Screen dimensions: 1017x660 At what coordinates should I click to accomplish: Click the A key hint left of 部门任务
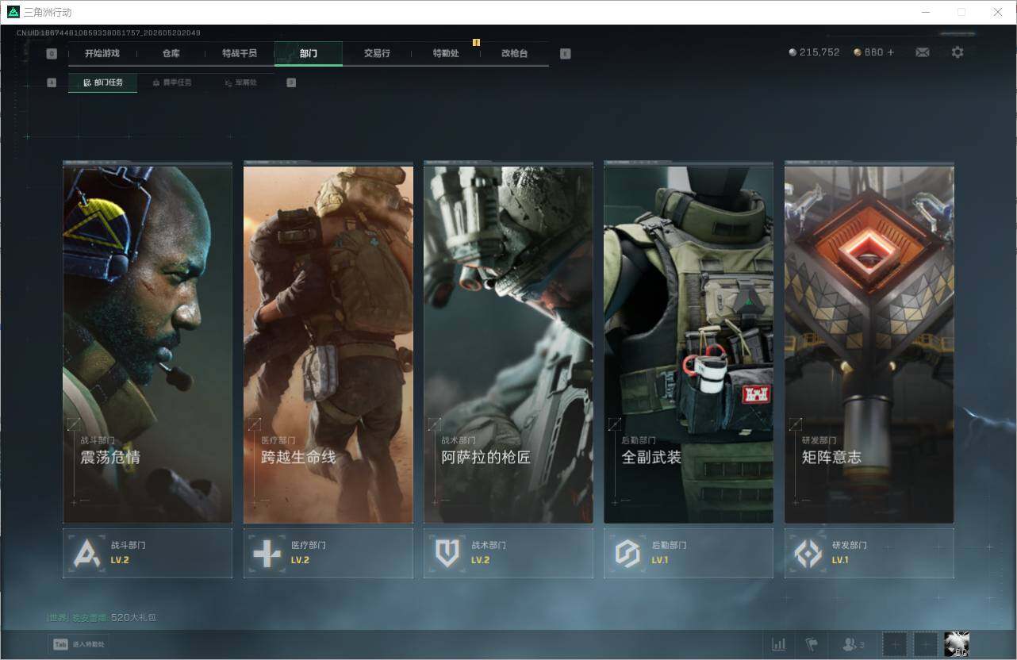coord(52,82)
